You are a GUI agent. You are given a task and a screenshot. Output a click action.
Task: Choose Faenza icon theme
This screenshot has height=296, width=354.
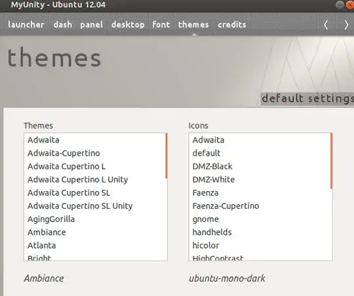[260, 193]
